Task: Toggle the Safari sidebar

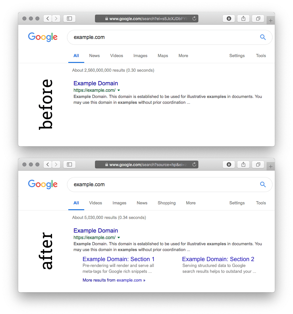Action: point(69,18)
